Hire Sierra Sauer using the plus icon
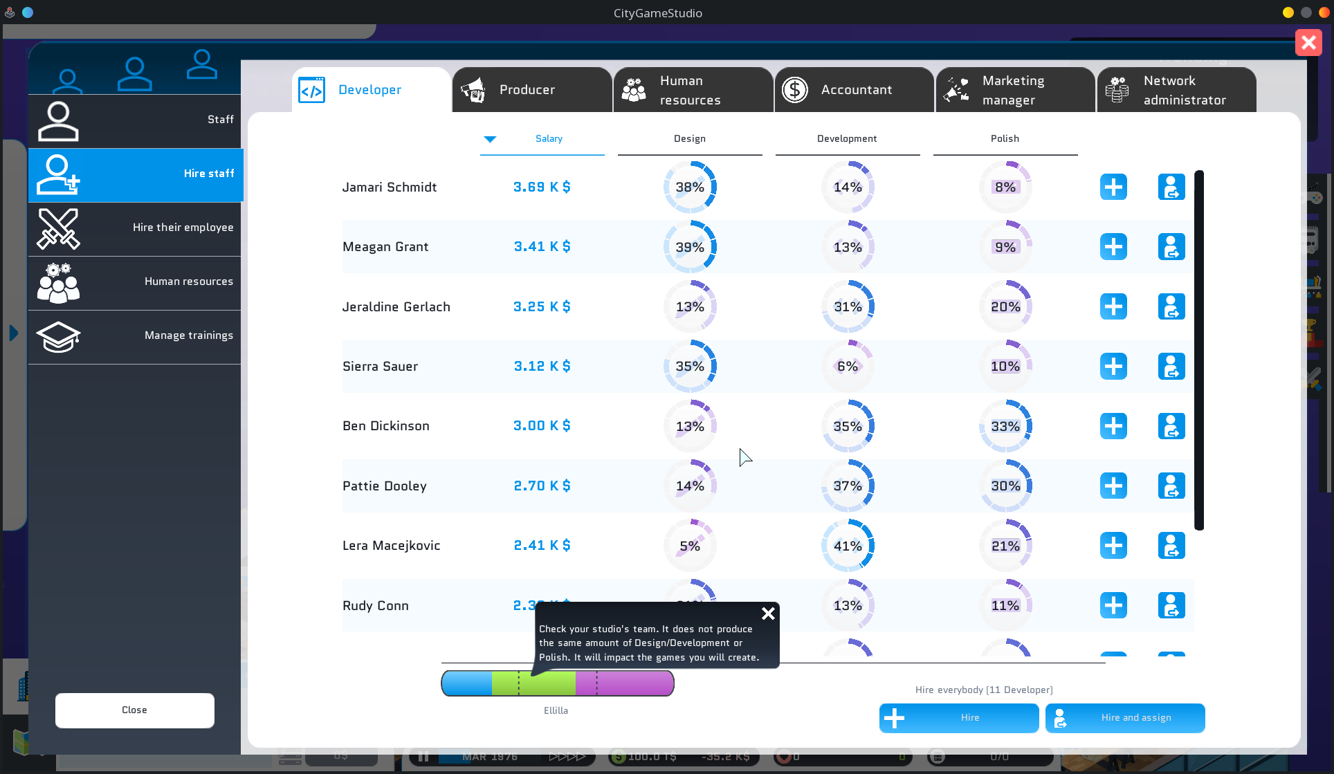The height and width of the screenshot is (774, 1334). [1113, 366]
